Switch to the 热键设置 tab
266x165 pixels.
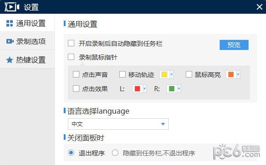tap(28, 60)
